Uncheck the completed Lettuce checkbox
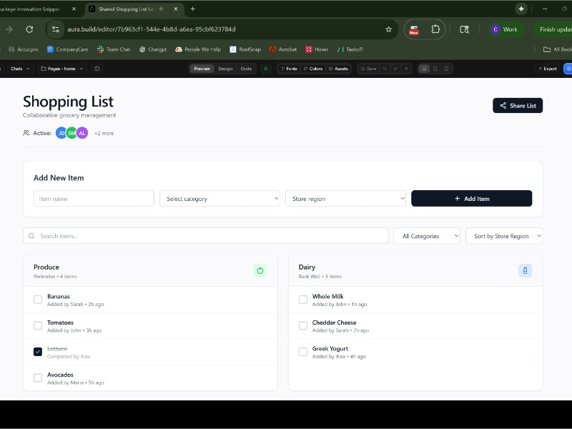572x429 pixels. pos(38,352)
